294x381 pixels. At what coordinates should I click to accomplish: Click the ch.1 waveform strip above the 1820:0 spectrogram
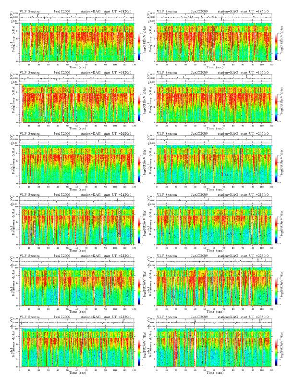pyautogui.click(x=77, y=17)
